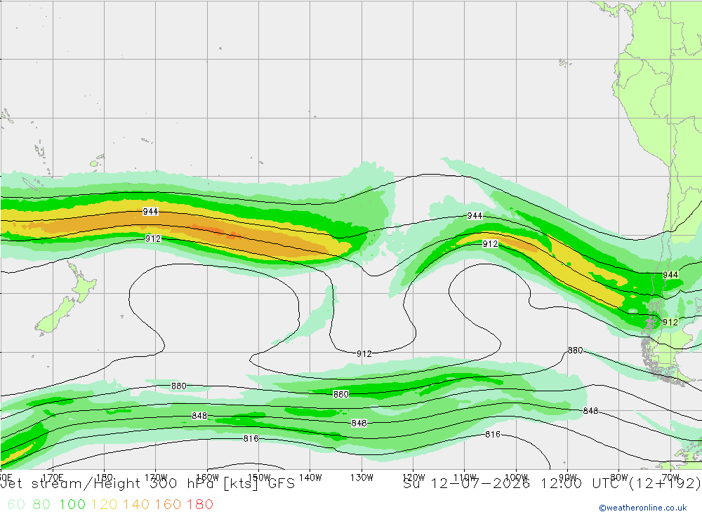
Task: Click the 170E longitude axis label
Action: (x=53, y=478)
